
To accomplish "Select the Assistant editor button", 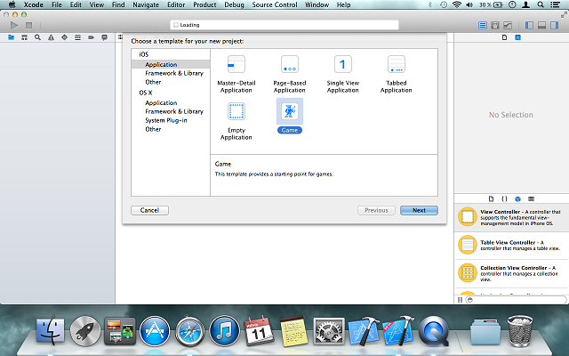I will click(x=495, y=25).
